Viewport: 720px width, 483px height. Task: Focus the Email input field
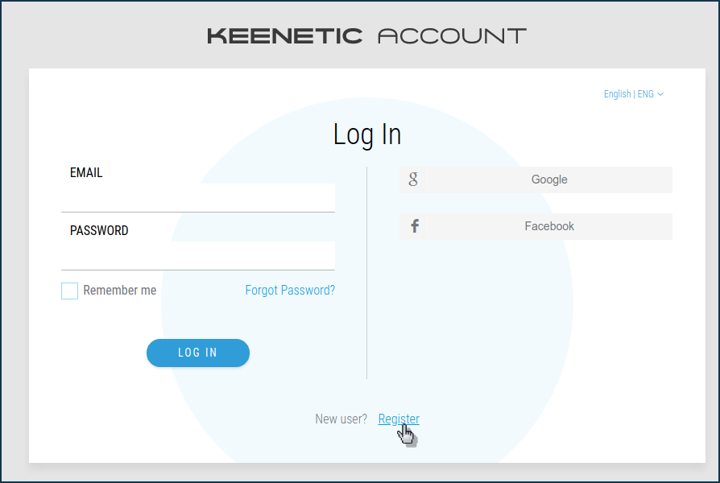[198, 197]
